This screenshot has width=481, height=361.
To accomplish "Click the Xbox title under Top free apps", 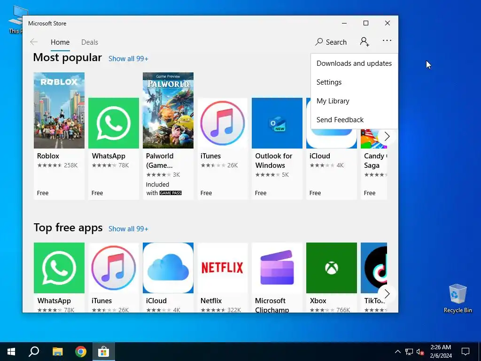I will (x=318, y=300).
